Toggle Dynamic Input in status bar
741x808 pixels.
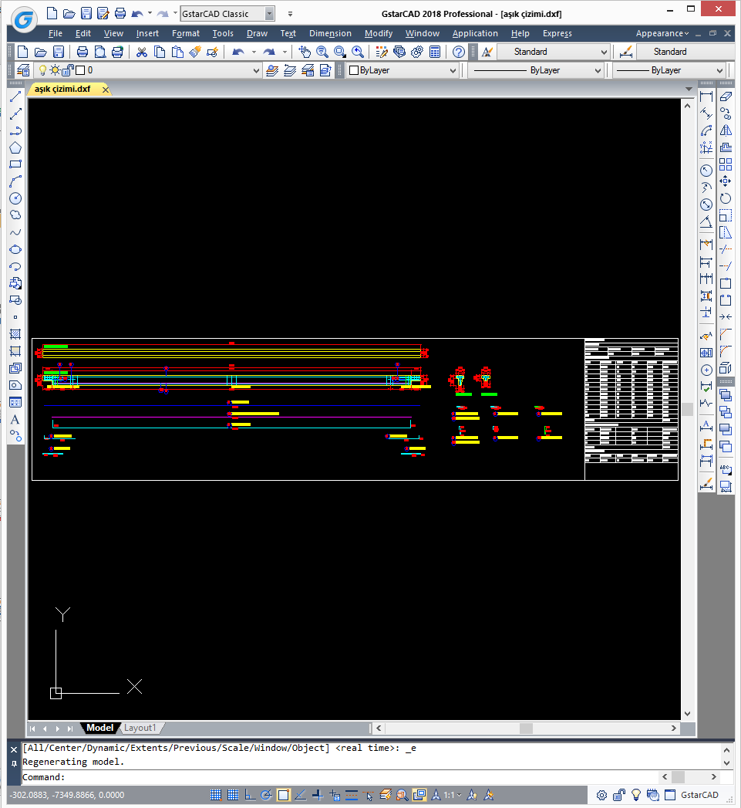pos(335,795)
